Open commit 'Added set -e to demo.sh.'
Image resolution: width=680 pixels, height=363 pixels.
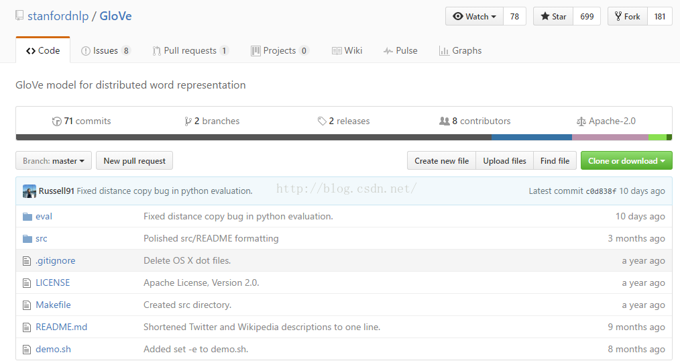(x=196, y=349)
